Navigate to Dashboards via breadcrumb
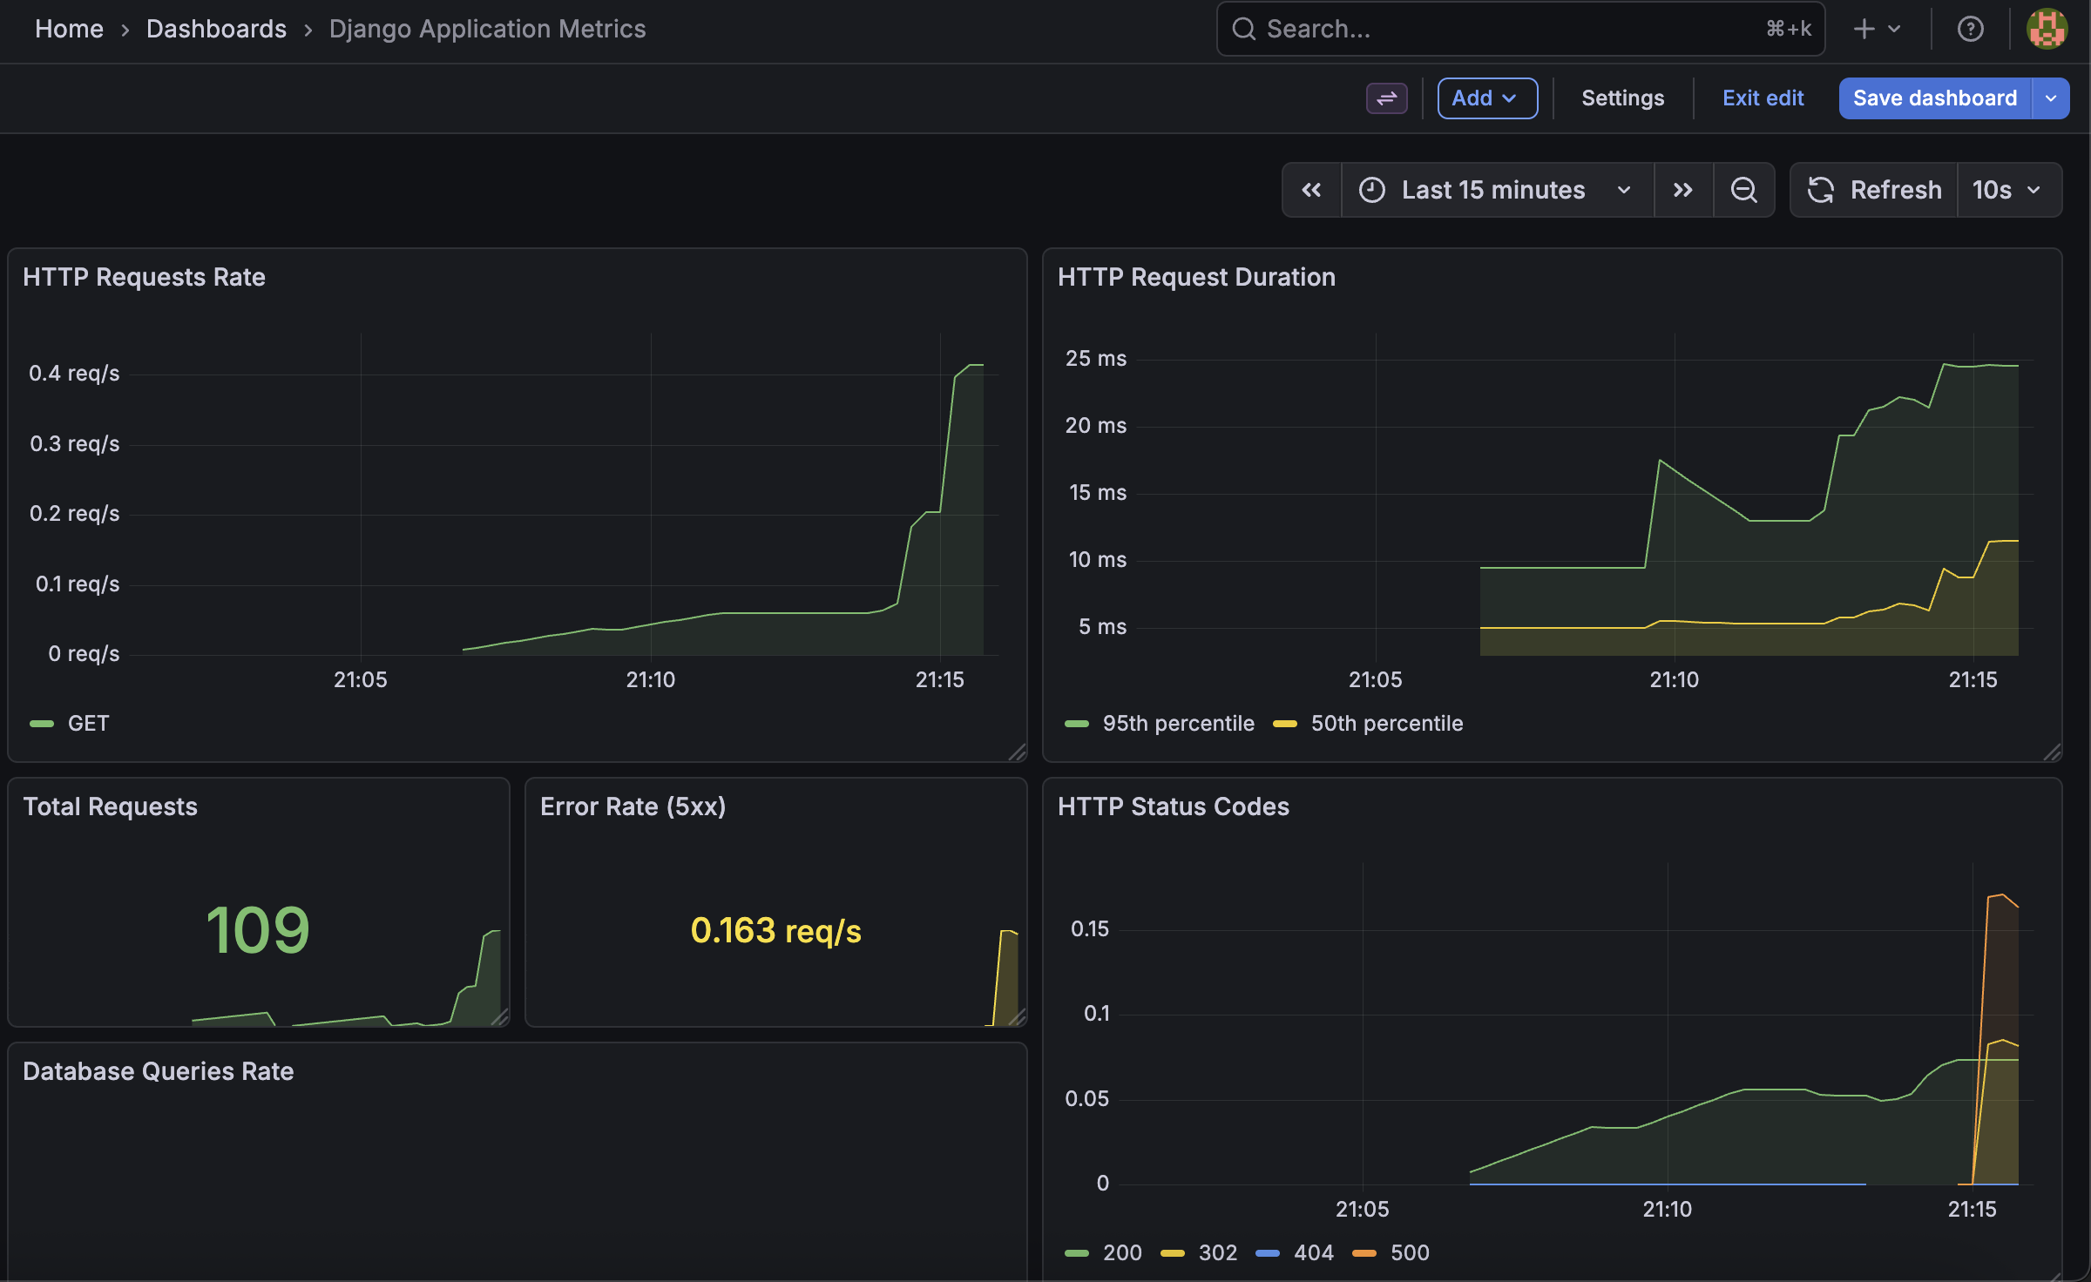 216,29
